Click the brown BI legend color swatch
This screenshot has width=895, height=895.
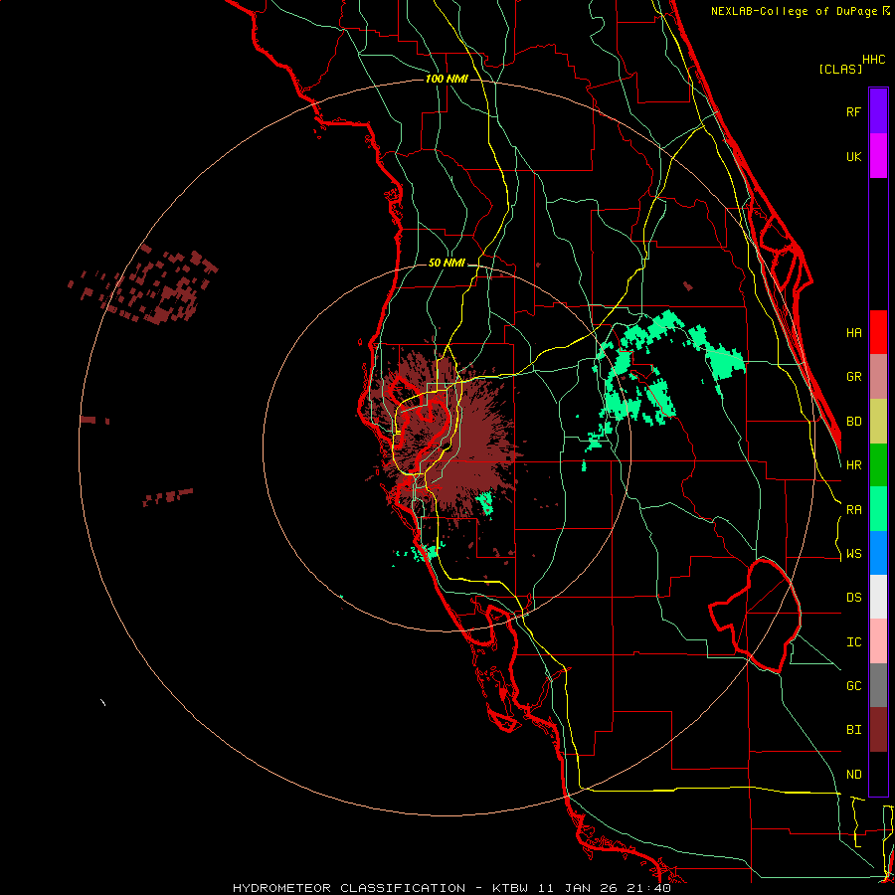click(x=878, y=730)
